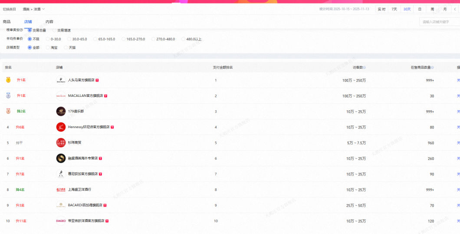Click the 179俱乐部 shop logo
Viewport: 460px width, 234px height.
point(61,111)
